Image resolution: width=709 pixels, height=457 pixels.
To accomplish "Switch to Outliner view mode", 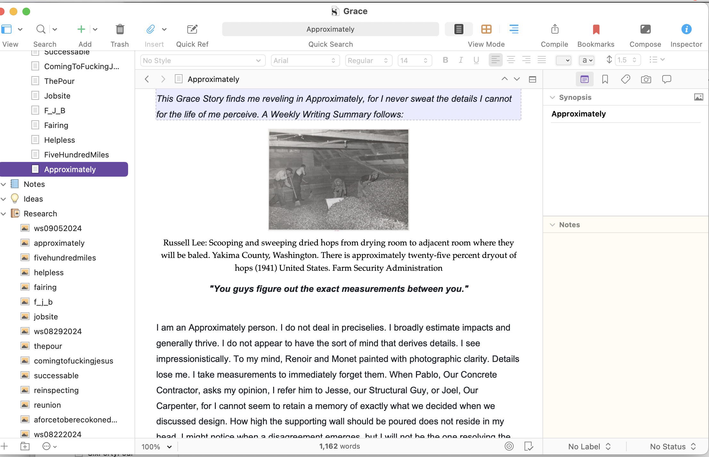I will pyautogui.click(x=514, y=29).
